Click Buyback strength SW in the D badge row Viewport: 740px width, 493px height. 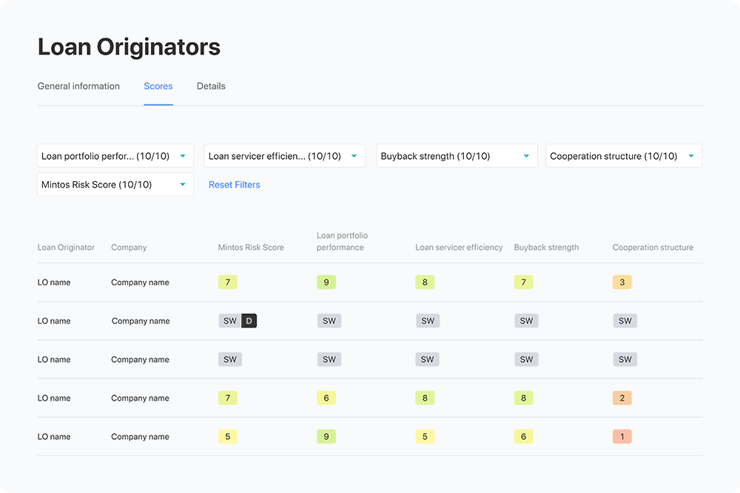(x=526, y=321)
